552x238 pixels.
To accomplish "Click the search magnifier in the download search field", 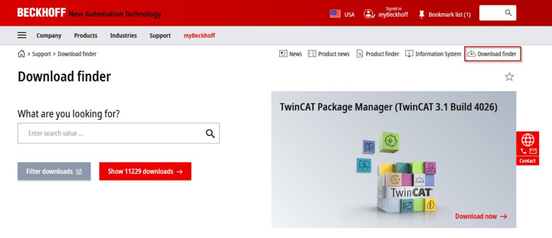I will [x=210, y=133].
